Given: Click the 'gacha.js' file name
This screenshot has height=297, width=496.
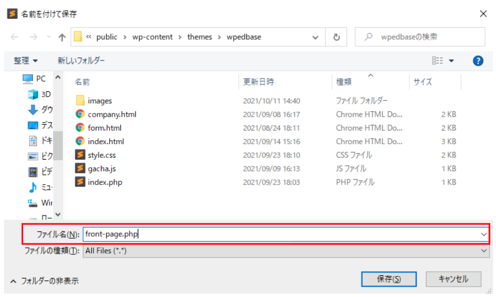Looking at the screenshot, I should pos(101,169).
